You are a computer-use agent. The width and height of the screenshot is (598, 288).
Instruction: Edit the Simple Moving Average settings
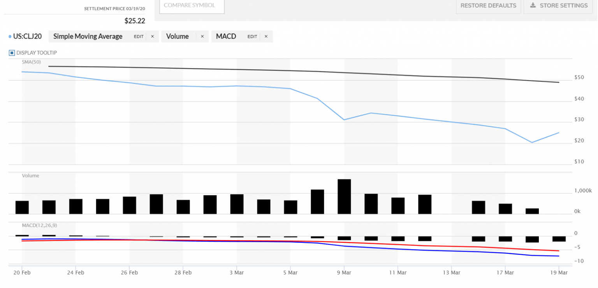[x=139, y=37]
